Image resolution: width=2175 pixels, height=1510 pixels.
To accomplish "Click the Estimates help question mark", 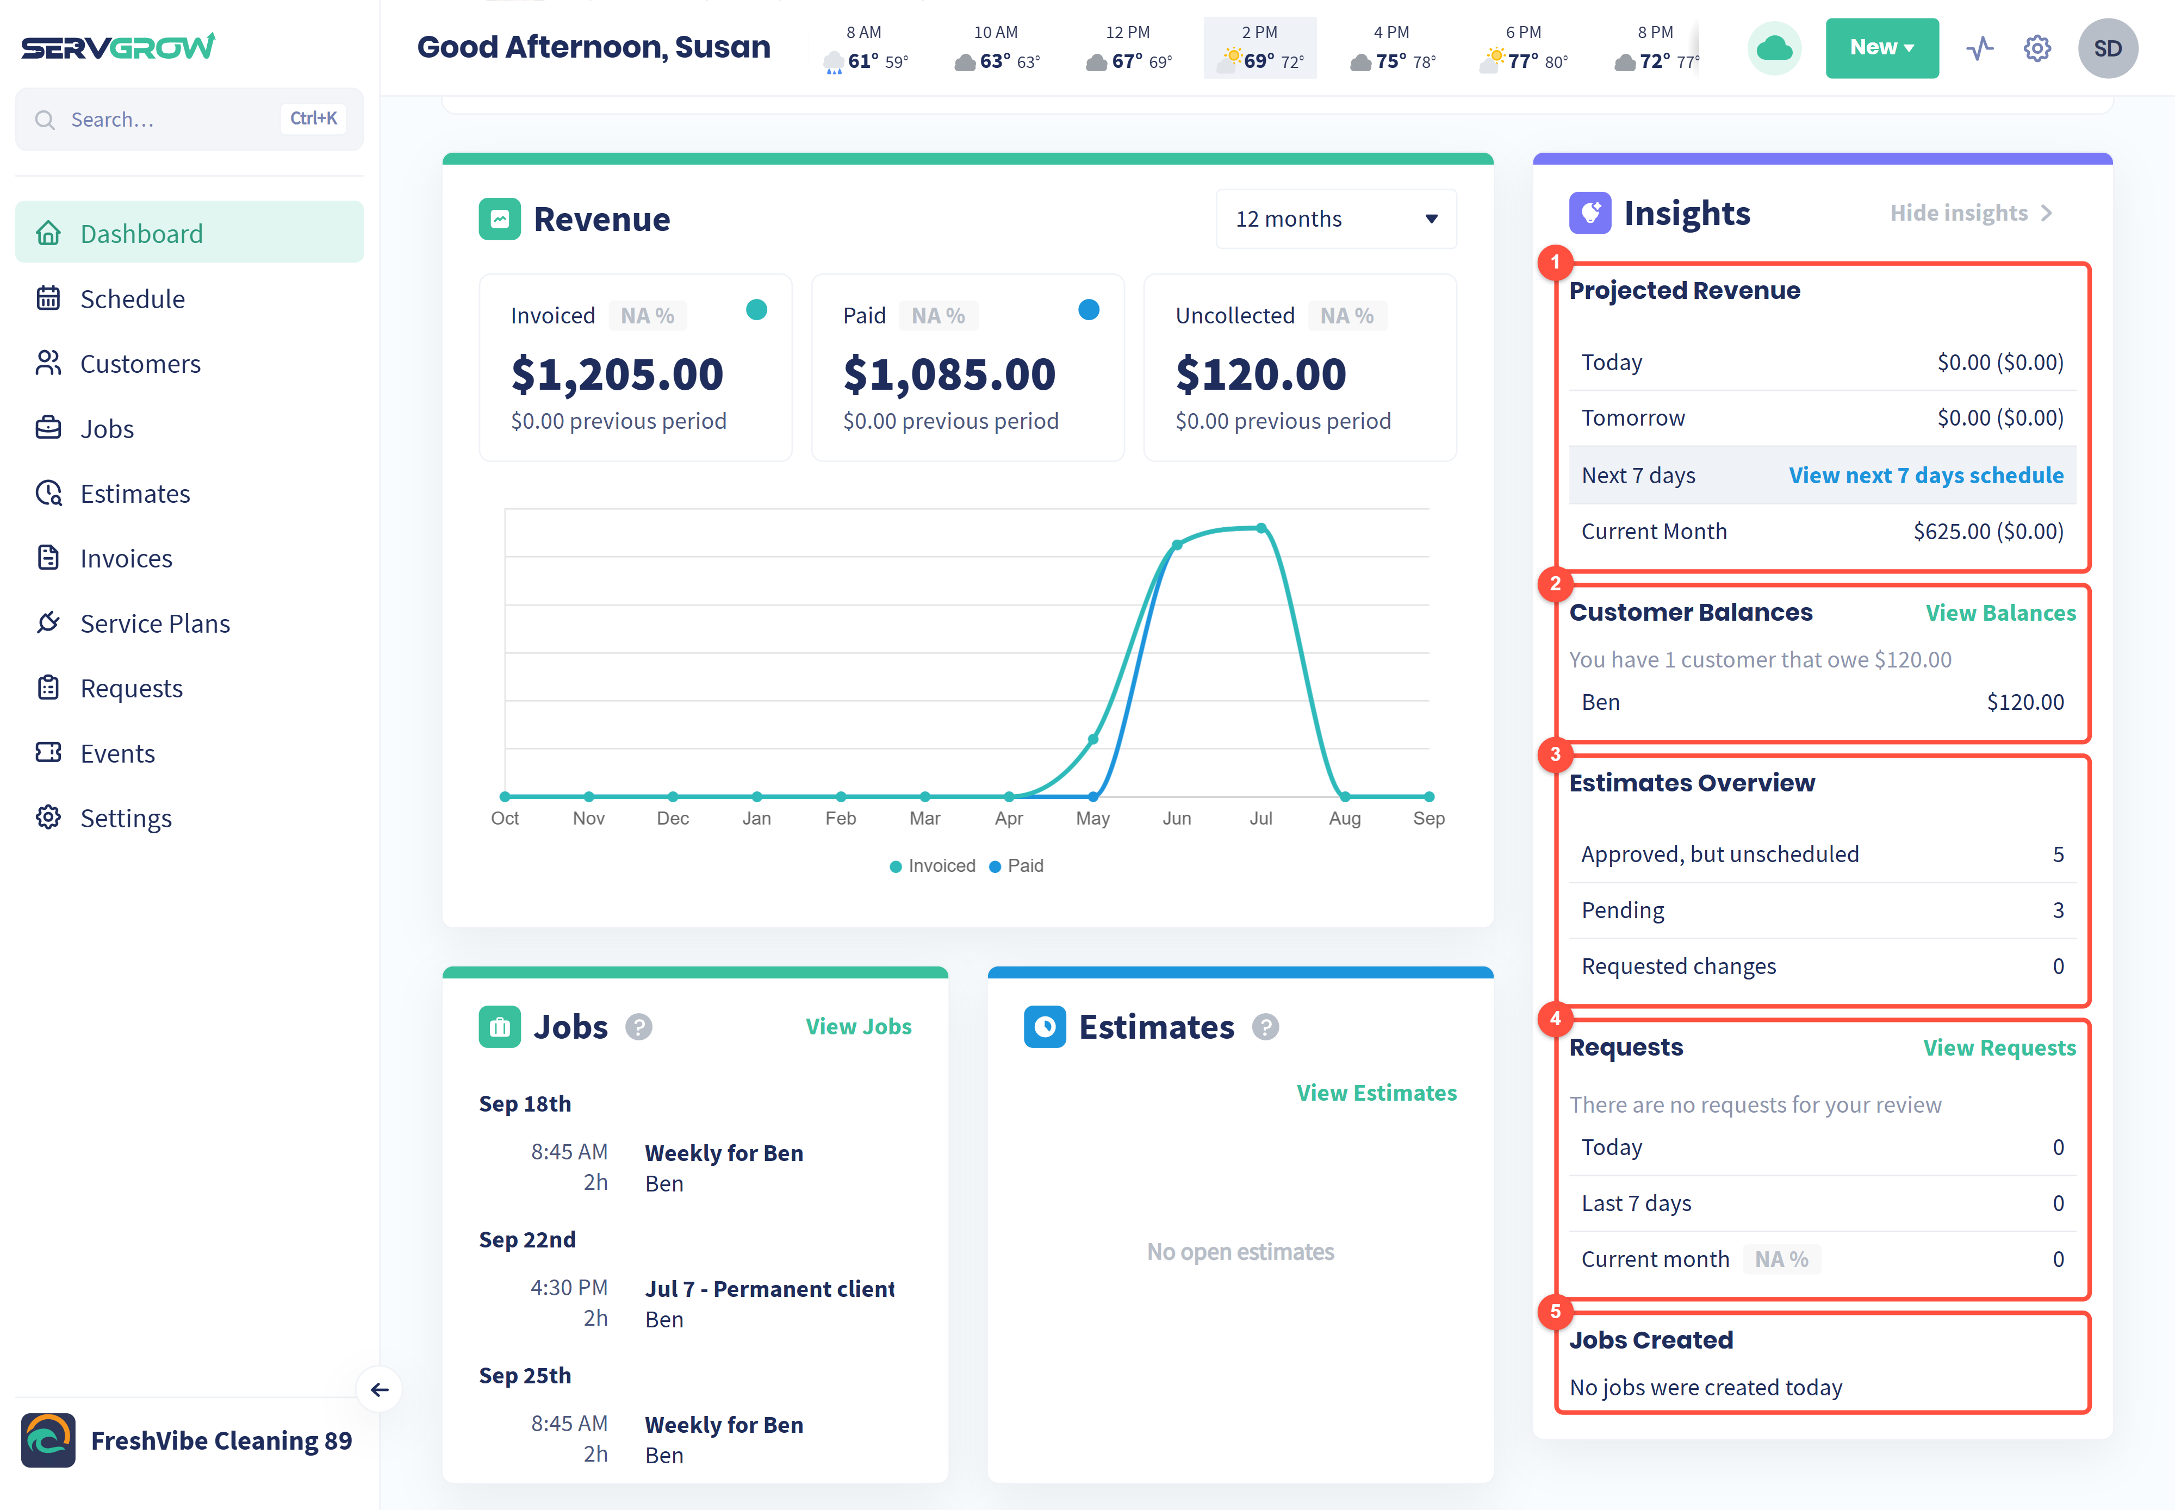I will [x=1265, y=1027].
